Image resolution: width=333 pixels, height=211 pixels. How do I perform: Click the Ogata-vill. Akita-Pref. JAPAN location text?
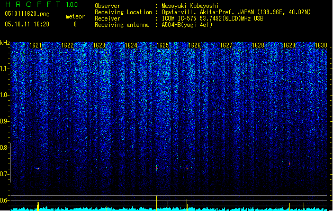236,12
